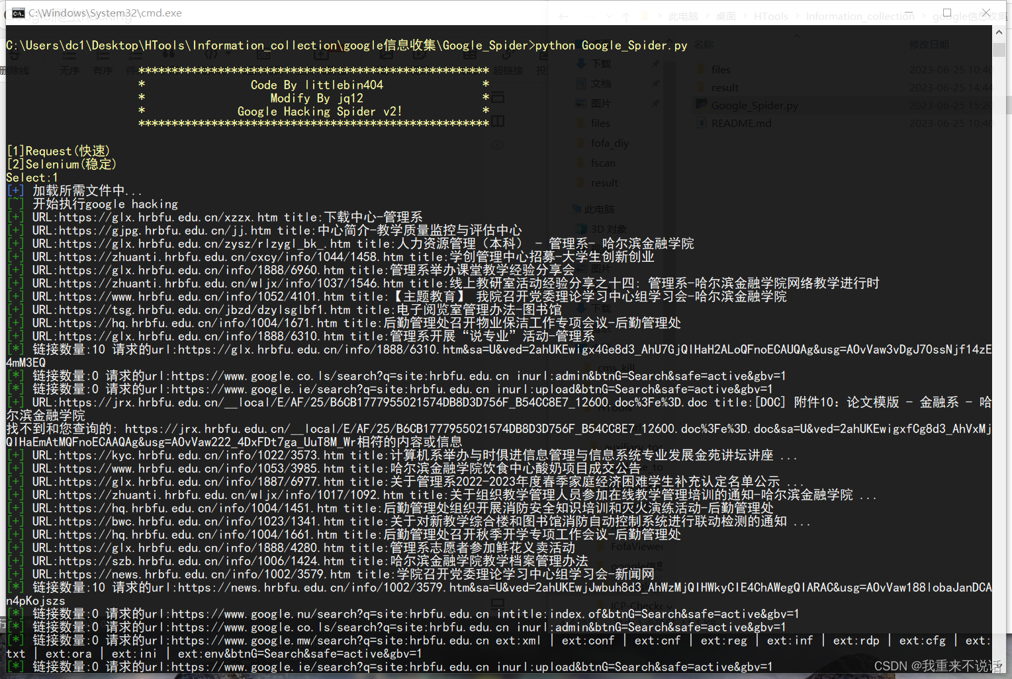Click the '[1]Request(快速)' option line
This screenshot has height=679, width=1012.
coord(58,151)
